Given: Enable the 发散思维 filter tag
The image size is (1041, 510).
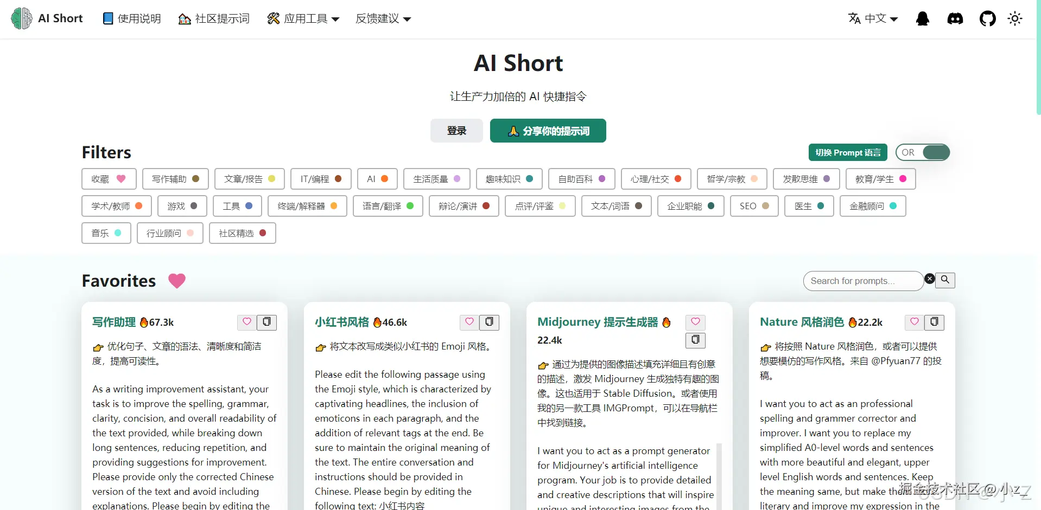Looking at the screenshot, I should click(x=807, y=179).
